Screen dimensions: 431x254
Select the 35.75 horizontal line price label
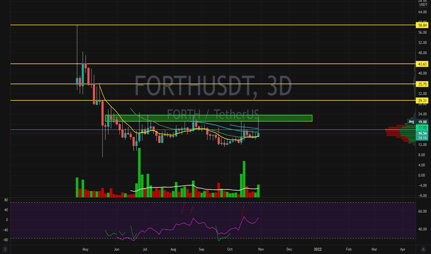422,85
